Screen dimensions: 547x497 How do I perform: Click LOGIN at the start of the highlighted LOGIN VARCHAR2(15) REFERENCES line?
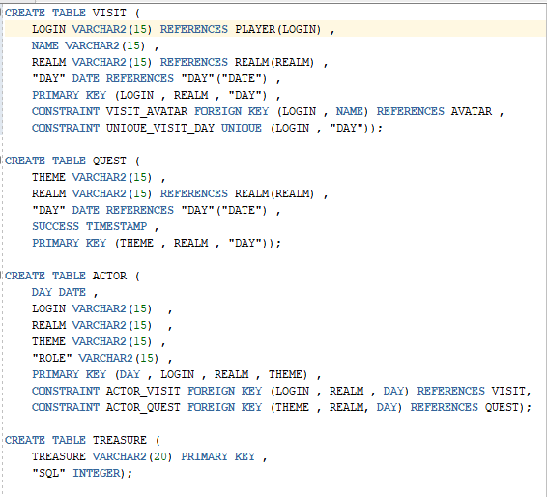pos(48,29)
